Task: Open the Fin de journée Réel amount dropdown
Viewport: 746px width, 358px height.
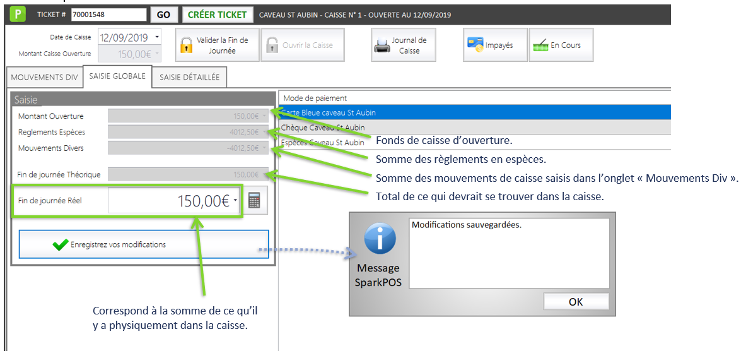Action: click(235, 201)
